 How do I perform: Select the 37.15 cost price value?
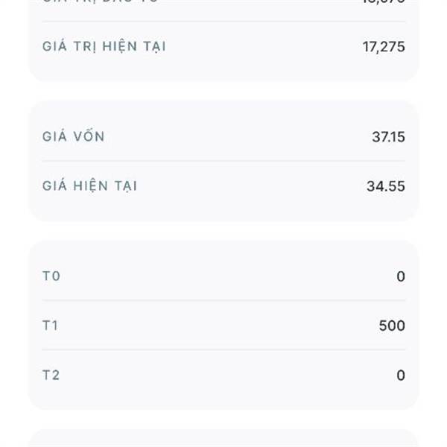click(x=388, y=137)
